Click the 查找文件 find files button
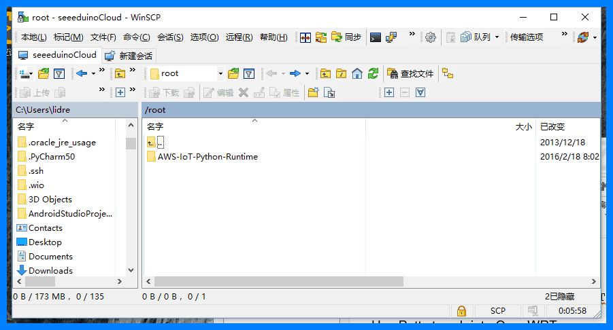Image resolution: width=613 pixels, height=330 pixels. [410, 73]
